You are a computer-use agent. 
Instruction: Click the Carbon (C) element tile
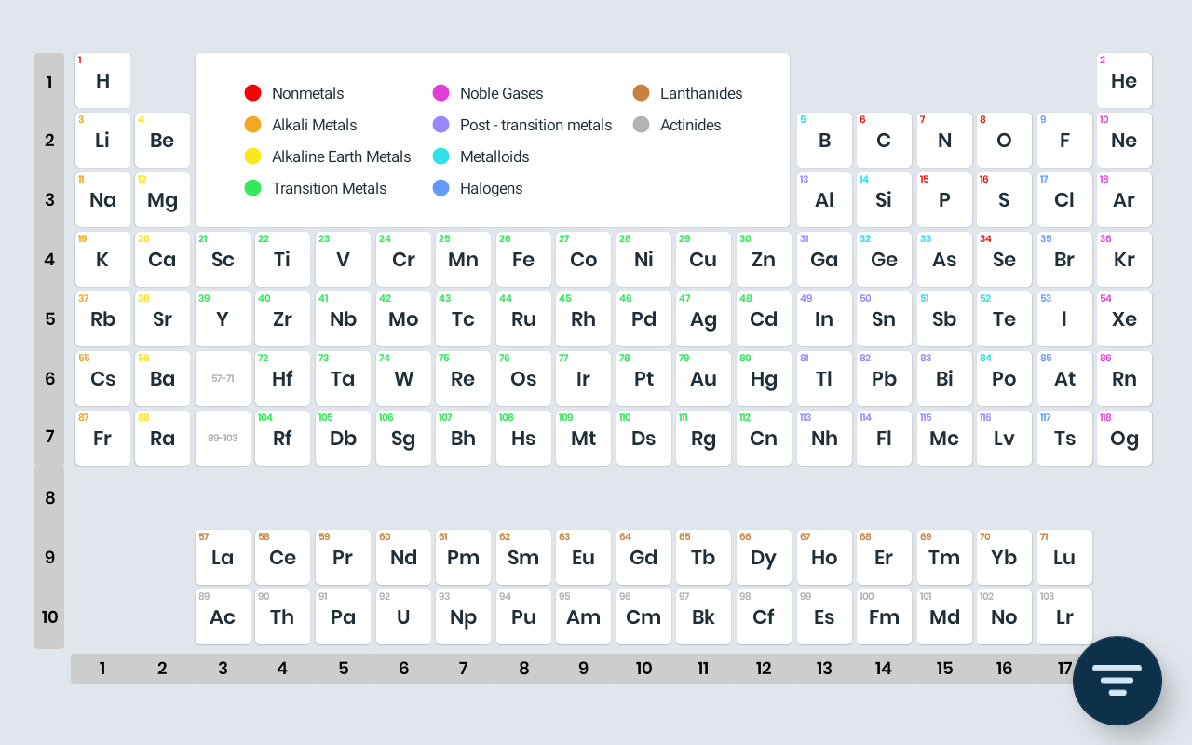click(x=884, y=141)
